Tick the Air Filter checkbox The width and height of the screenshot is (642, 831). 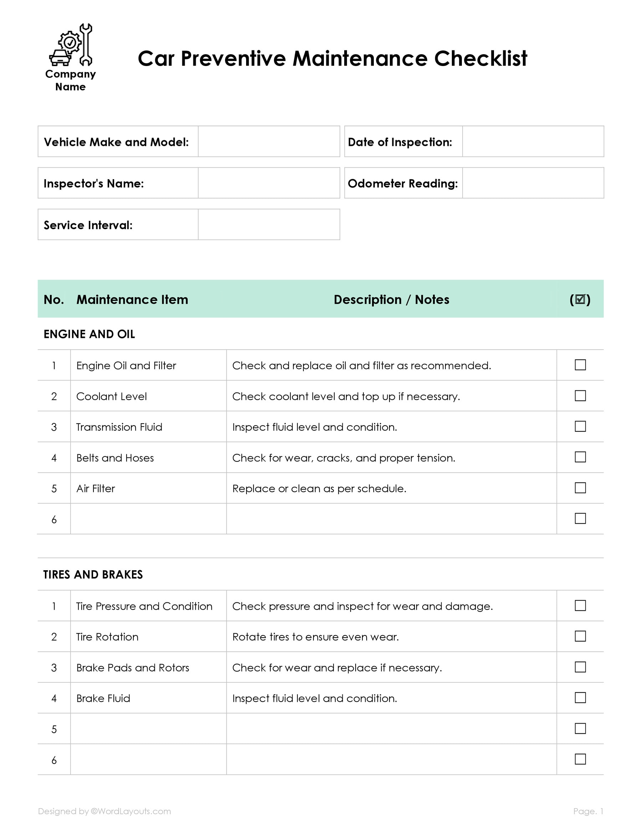point(580,488)
